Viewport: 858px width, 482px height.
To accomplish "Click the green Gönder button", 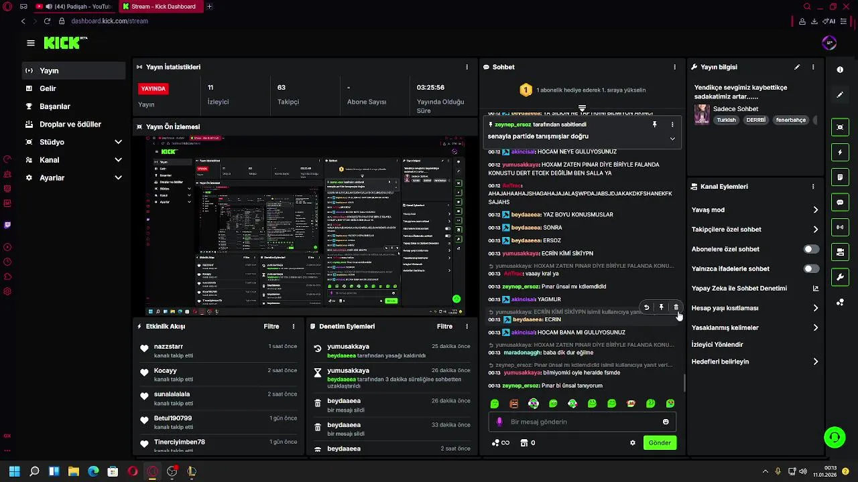I will click(x=660, y=443).
